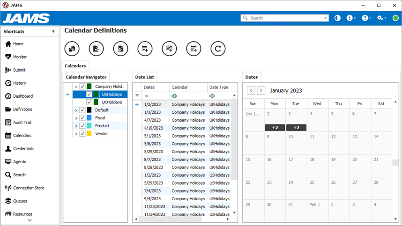This screenshot has height=226, width=402.
Task: Uncheck the Vendor calendar checkbox
Action: pos(82,134)
